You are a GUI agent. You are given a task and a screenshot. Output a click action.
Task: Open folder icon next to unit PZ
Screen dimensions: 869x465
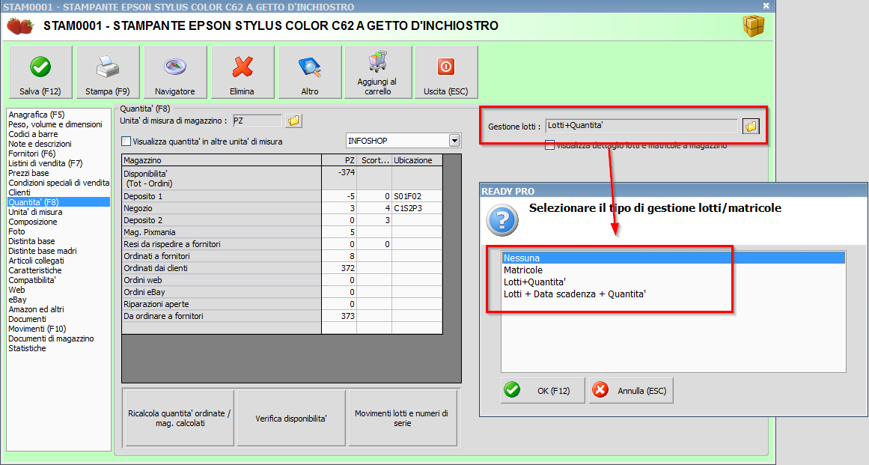click(x=293, y=121)
